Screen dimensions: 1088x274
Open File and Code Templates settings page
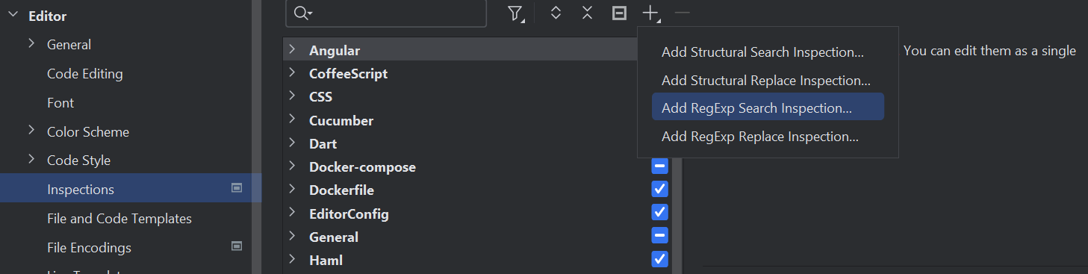[119, 219]
